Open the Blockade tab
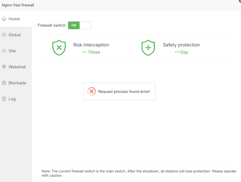Screen dimensions: 241x182 tap(17, 83)
